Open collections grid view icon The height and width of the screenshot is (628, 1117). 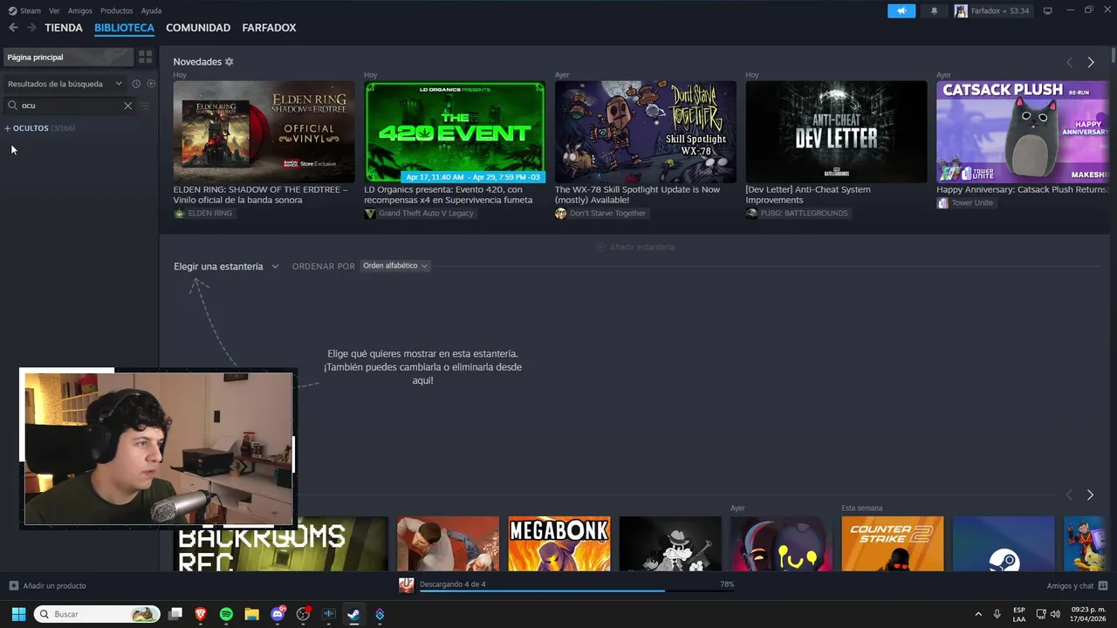(x=146, y=57)
